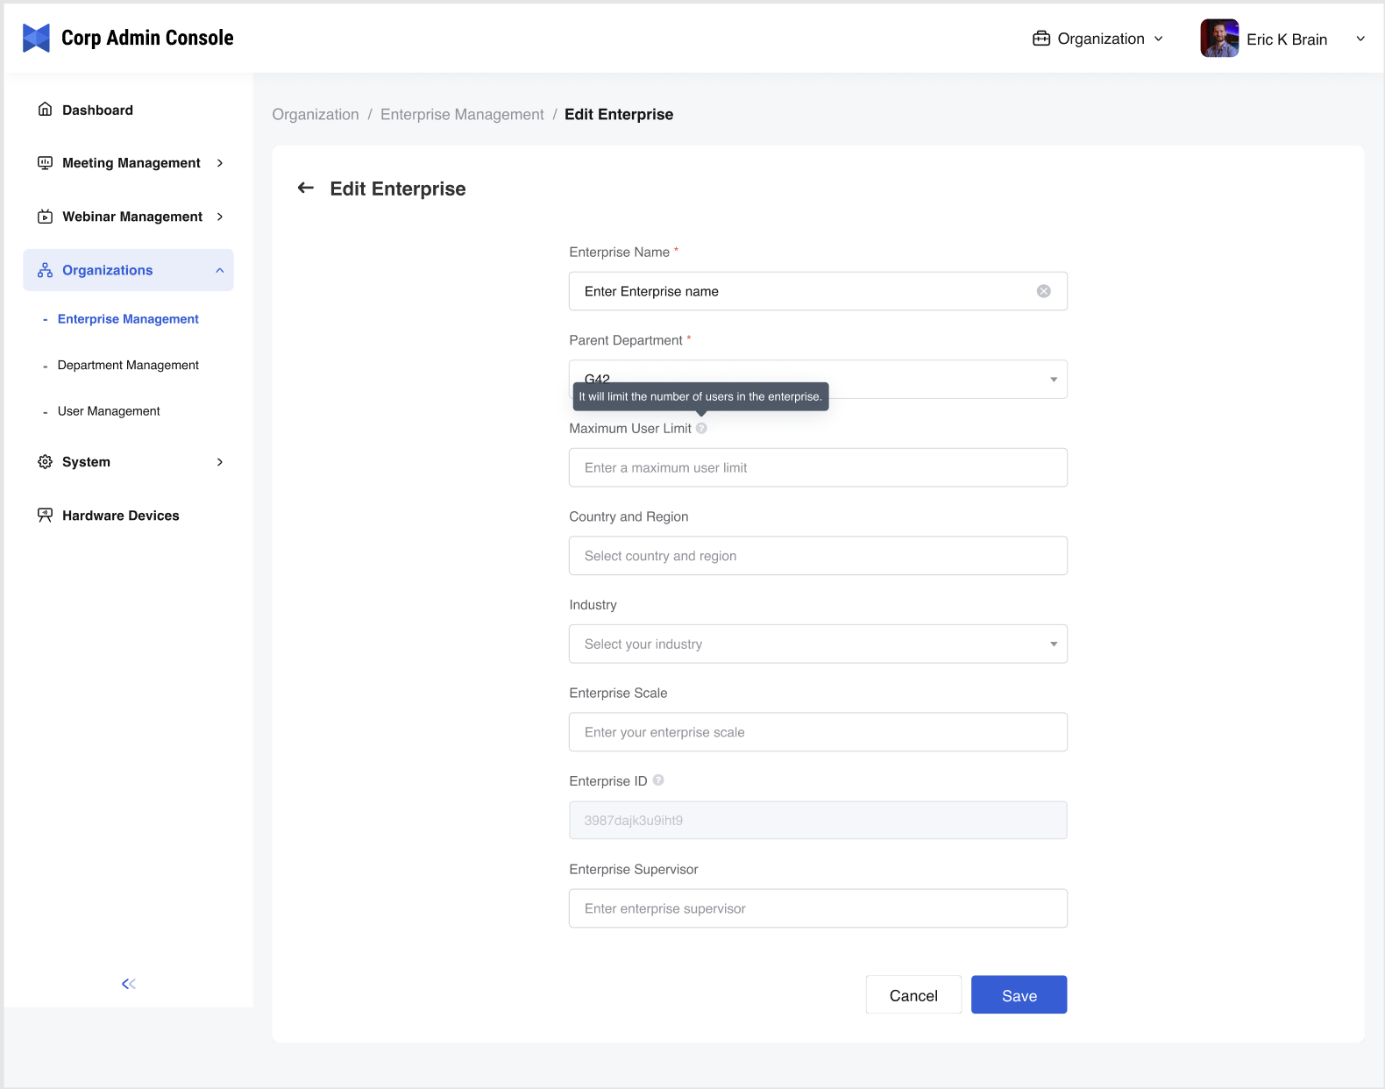
Task: Click the Cancel button
Action: pyautogui.click(x=913, y=995)
